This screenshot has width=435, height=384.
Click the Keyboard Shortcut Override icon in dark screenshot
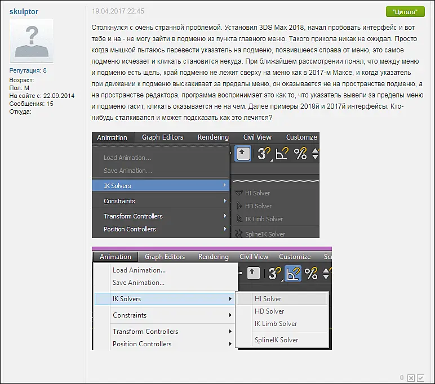tap(243, 153)
